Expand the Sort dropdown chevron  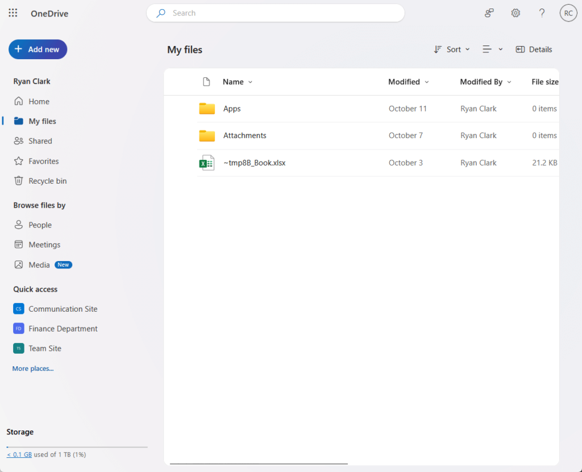click(x=467, y=49)
